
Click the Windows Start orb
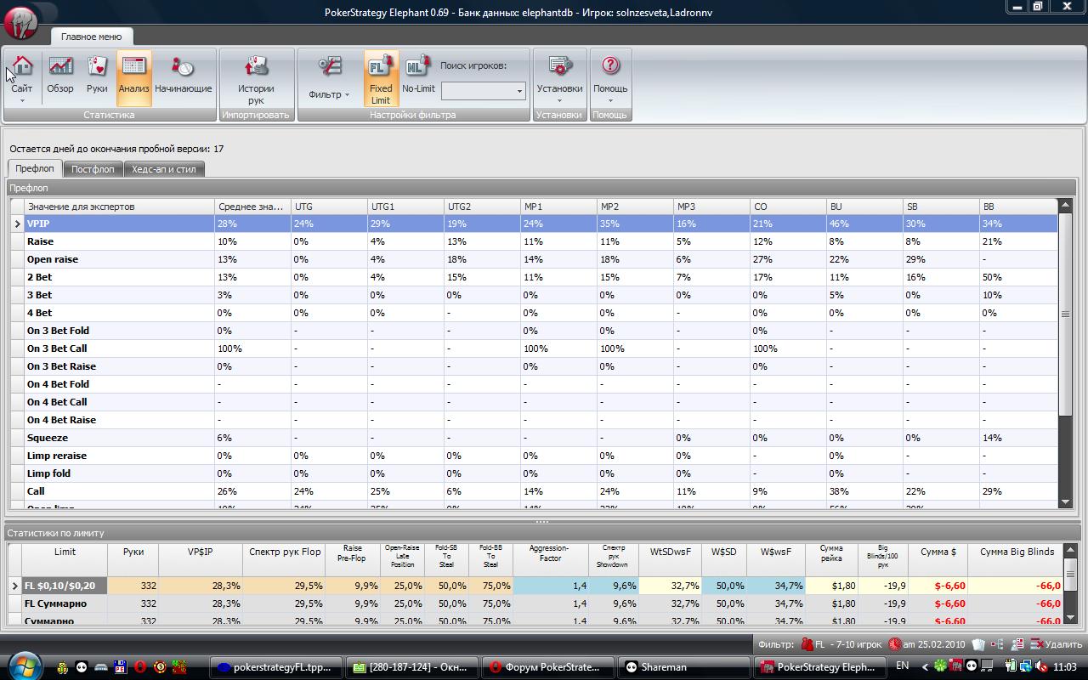click(24, 666)
